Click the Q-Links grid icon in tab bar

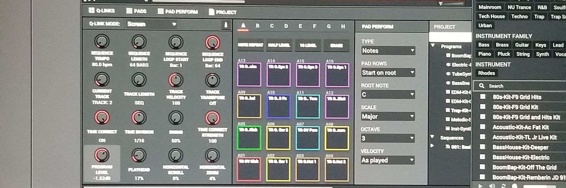point(92,11)
